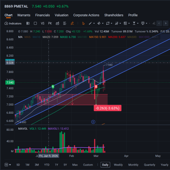Viewport: 170px width, 170px height.
Task: Expand the rectangle shape tool dropdown
Action: pos(111,23)
